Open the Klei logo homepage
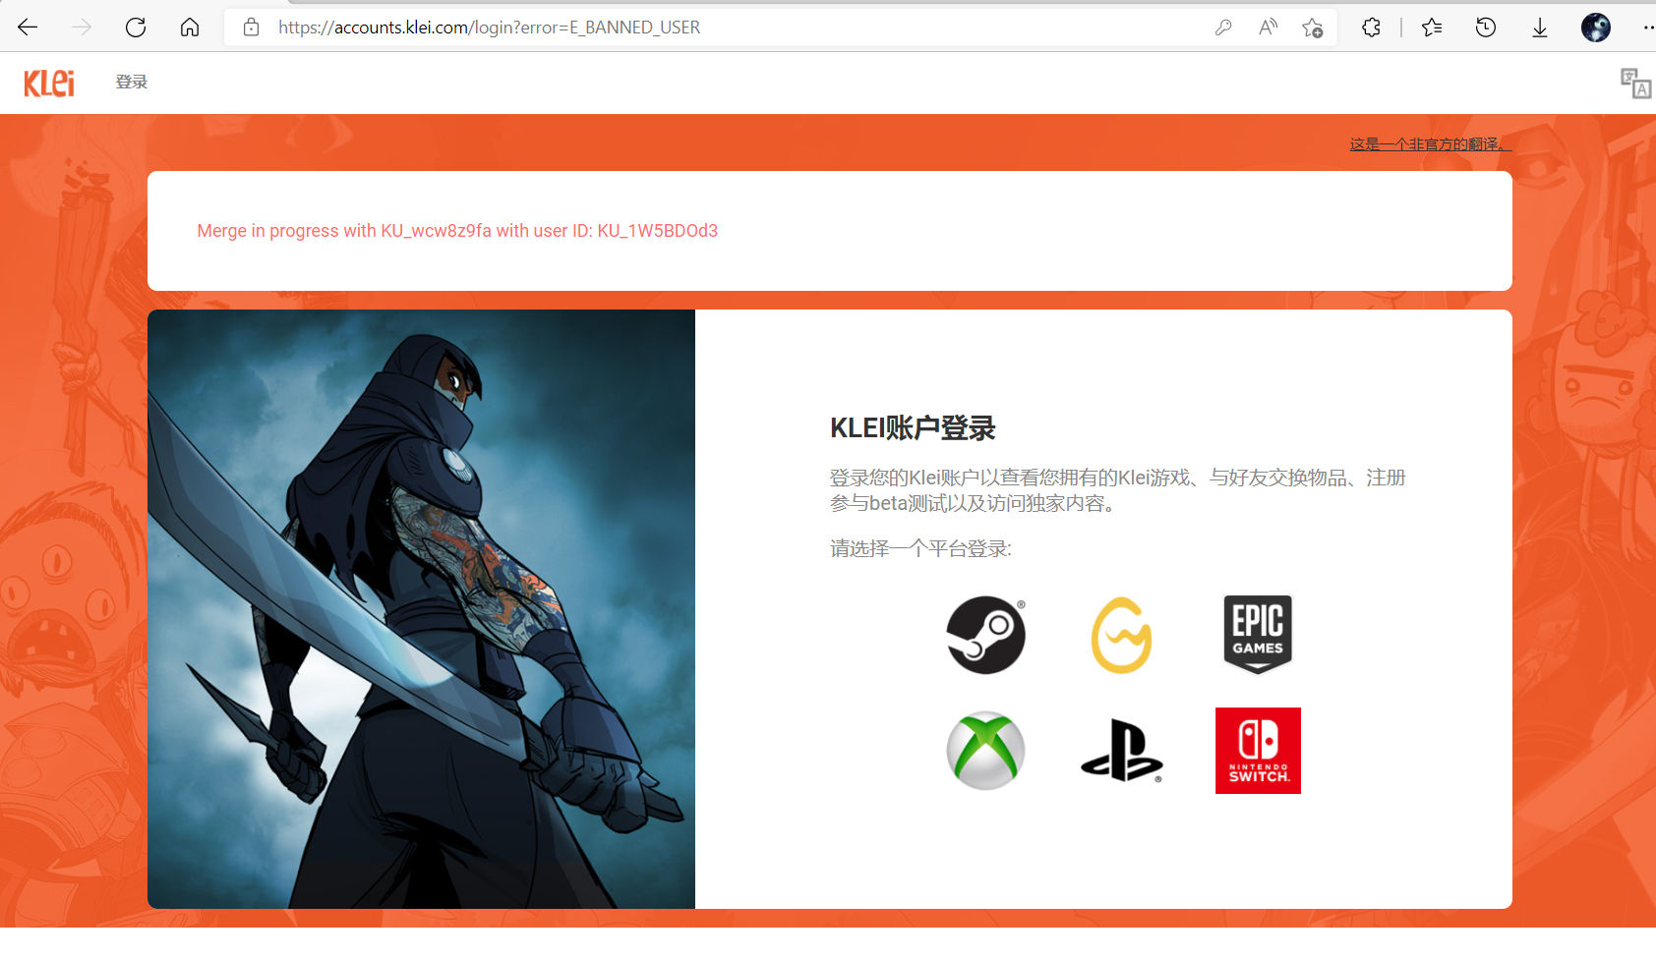Image resolution: width=1656 pixels, height=958 pixels. tap(49, 83)
